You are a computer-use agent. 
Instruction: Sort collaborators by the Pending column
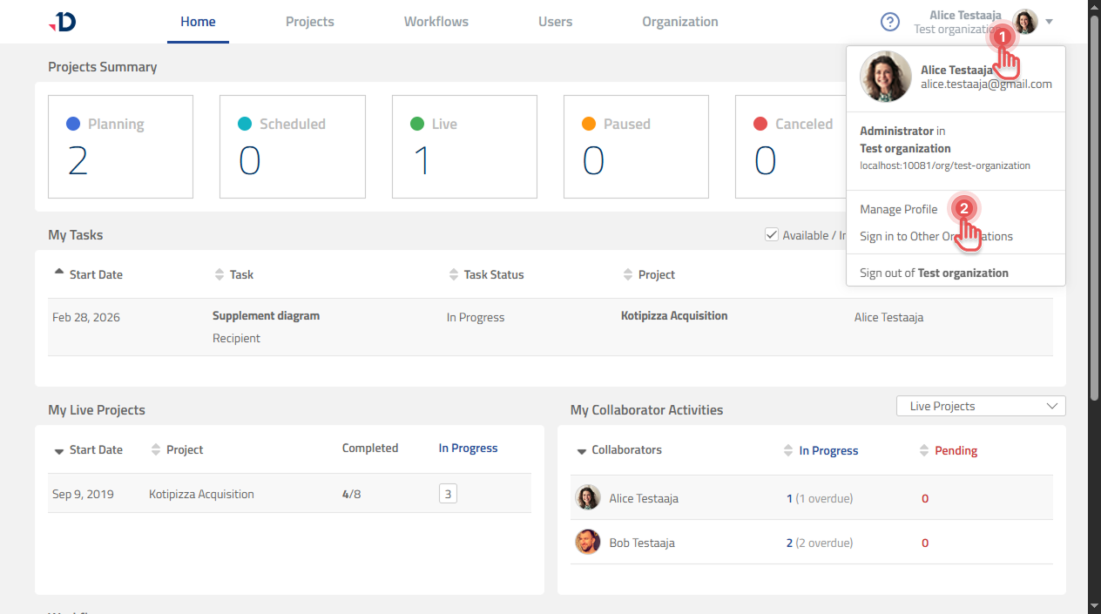tap(922, 450)
